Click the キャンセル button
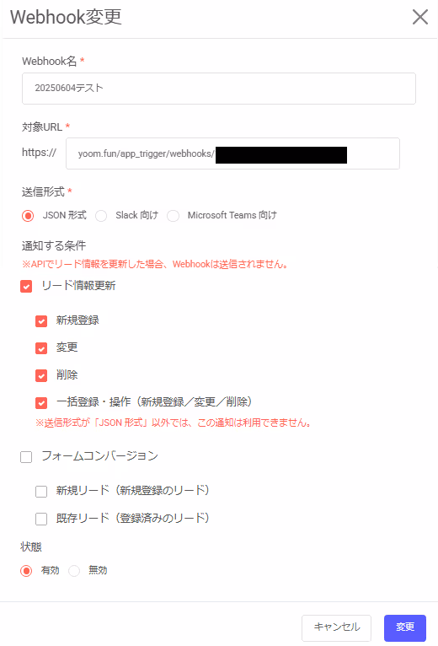438x646 pixels. [x=336, y=628]
